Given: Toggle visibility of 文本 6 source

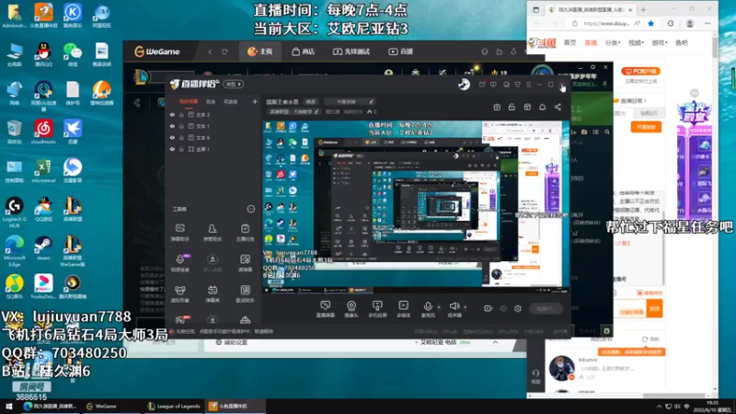Looking at the screenshot, I should click(172, 137).
